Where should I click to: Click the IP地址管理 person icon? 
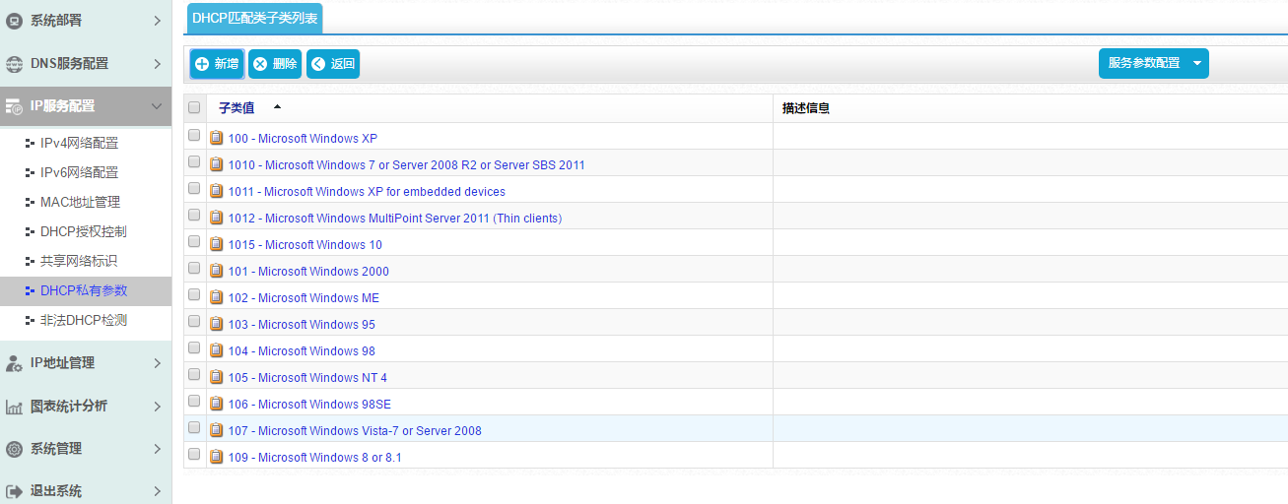[x=14, y=363]
